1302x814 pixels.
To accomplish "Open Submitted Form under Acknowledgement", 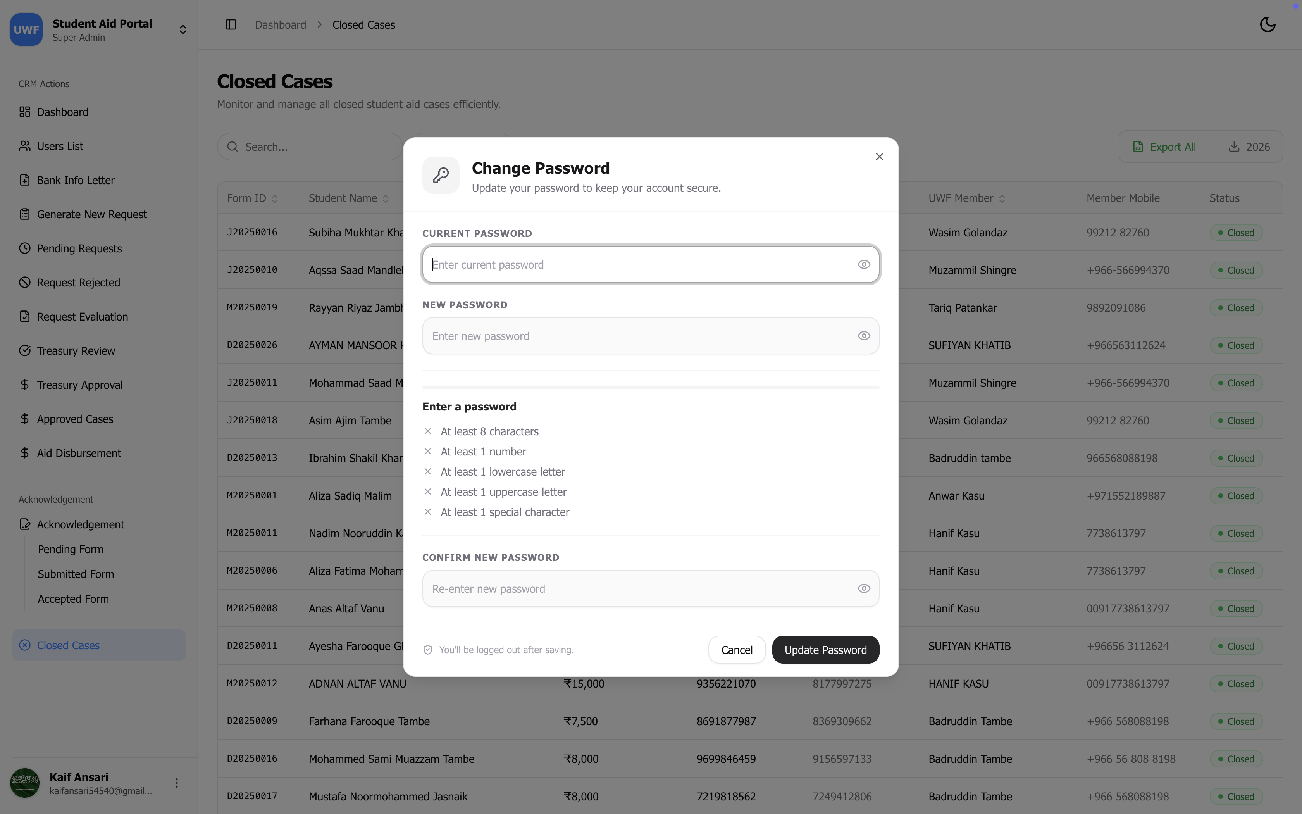I will pos(76,574).
